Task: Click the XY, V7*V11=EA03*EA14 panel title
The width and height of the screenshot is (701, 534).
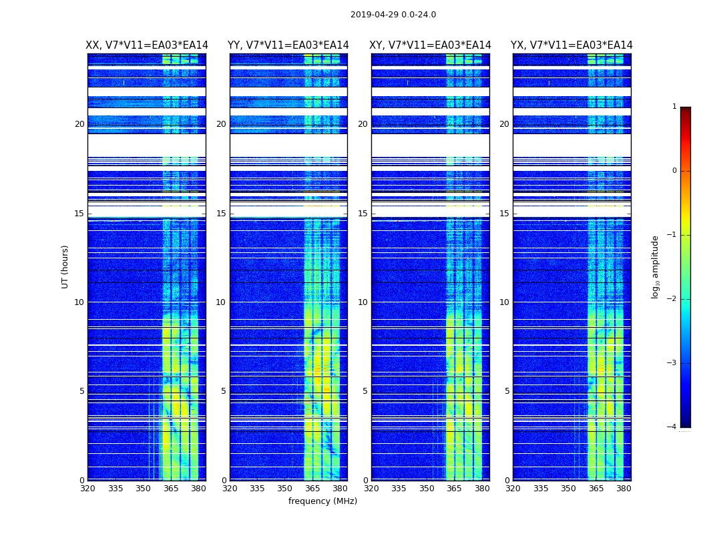Action: 430,45
